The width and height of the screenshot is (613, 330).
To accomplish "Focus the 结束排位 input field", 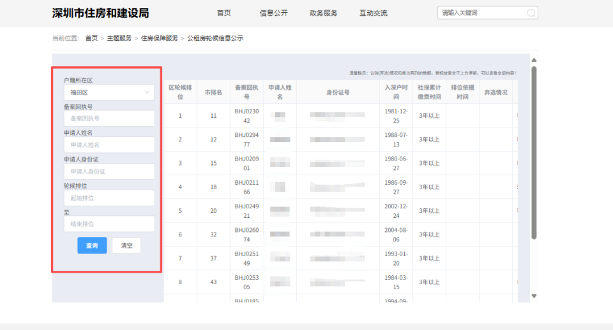I will [x=109, y=224].
